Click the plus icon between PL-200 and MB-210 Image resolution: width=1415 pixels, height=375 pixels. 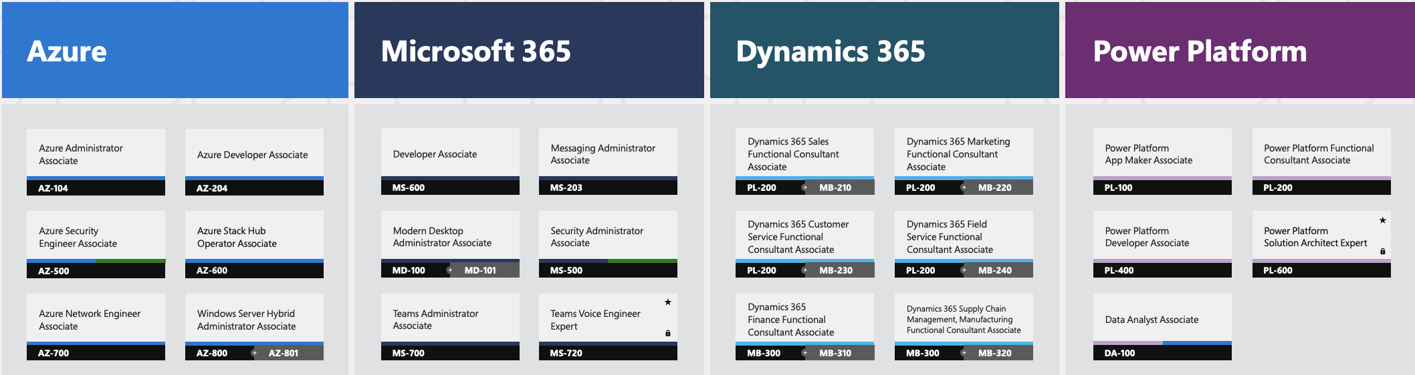click(x=804, y=187)
